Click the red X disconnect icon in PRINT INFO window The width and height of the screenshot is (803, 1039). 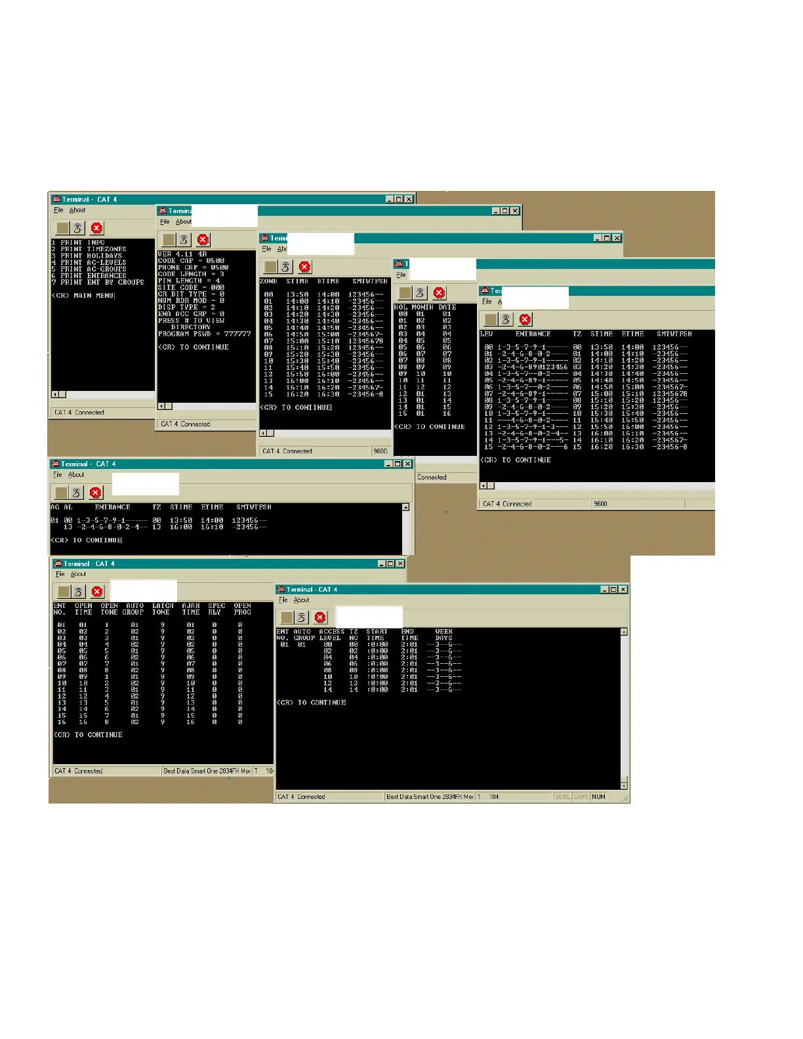coord(97,228)
